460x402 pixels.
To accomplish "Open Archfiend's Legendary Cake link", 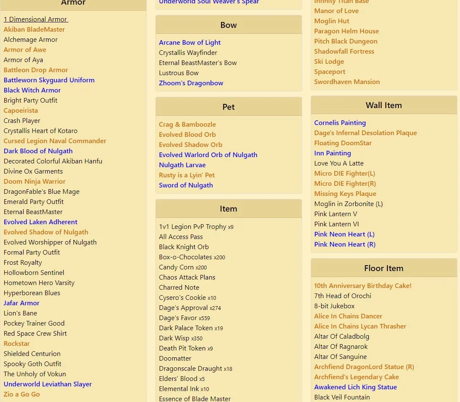I will pos(357,377).
